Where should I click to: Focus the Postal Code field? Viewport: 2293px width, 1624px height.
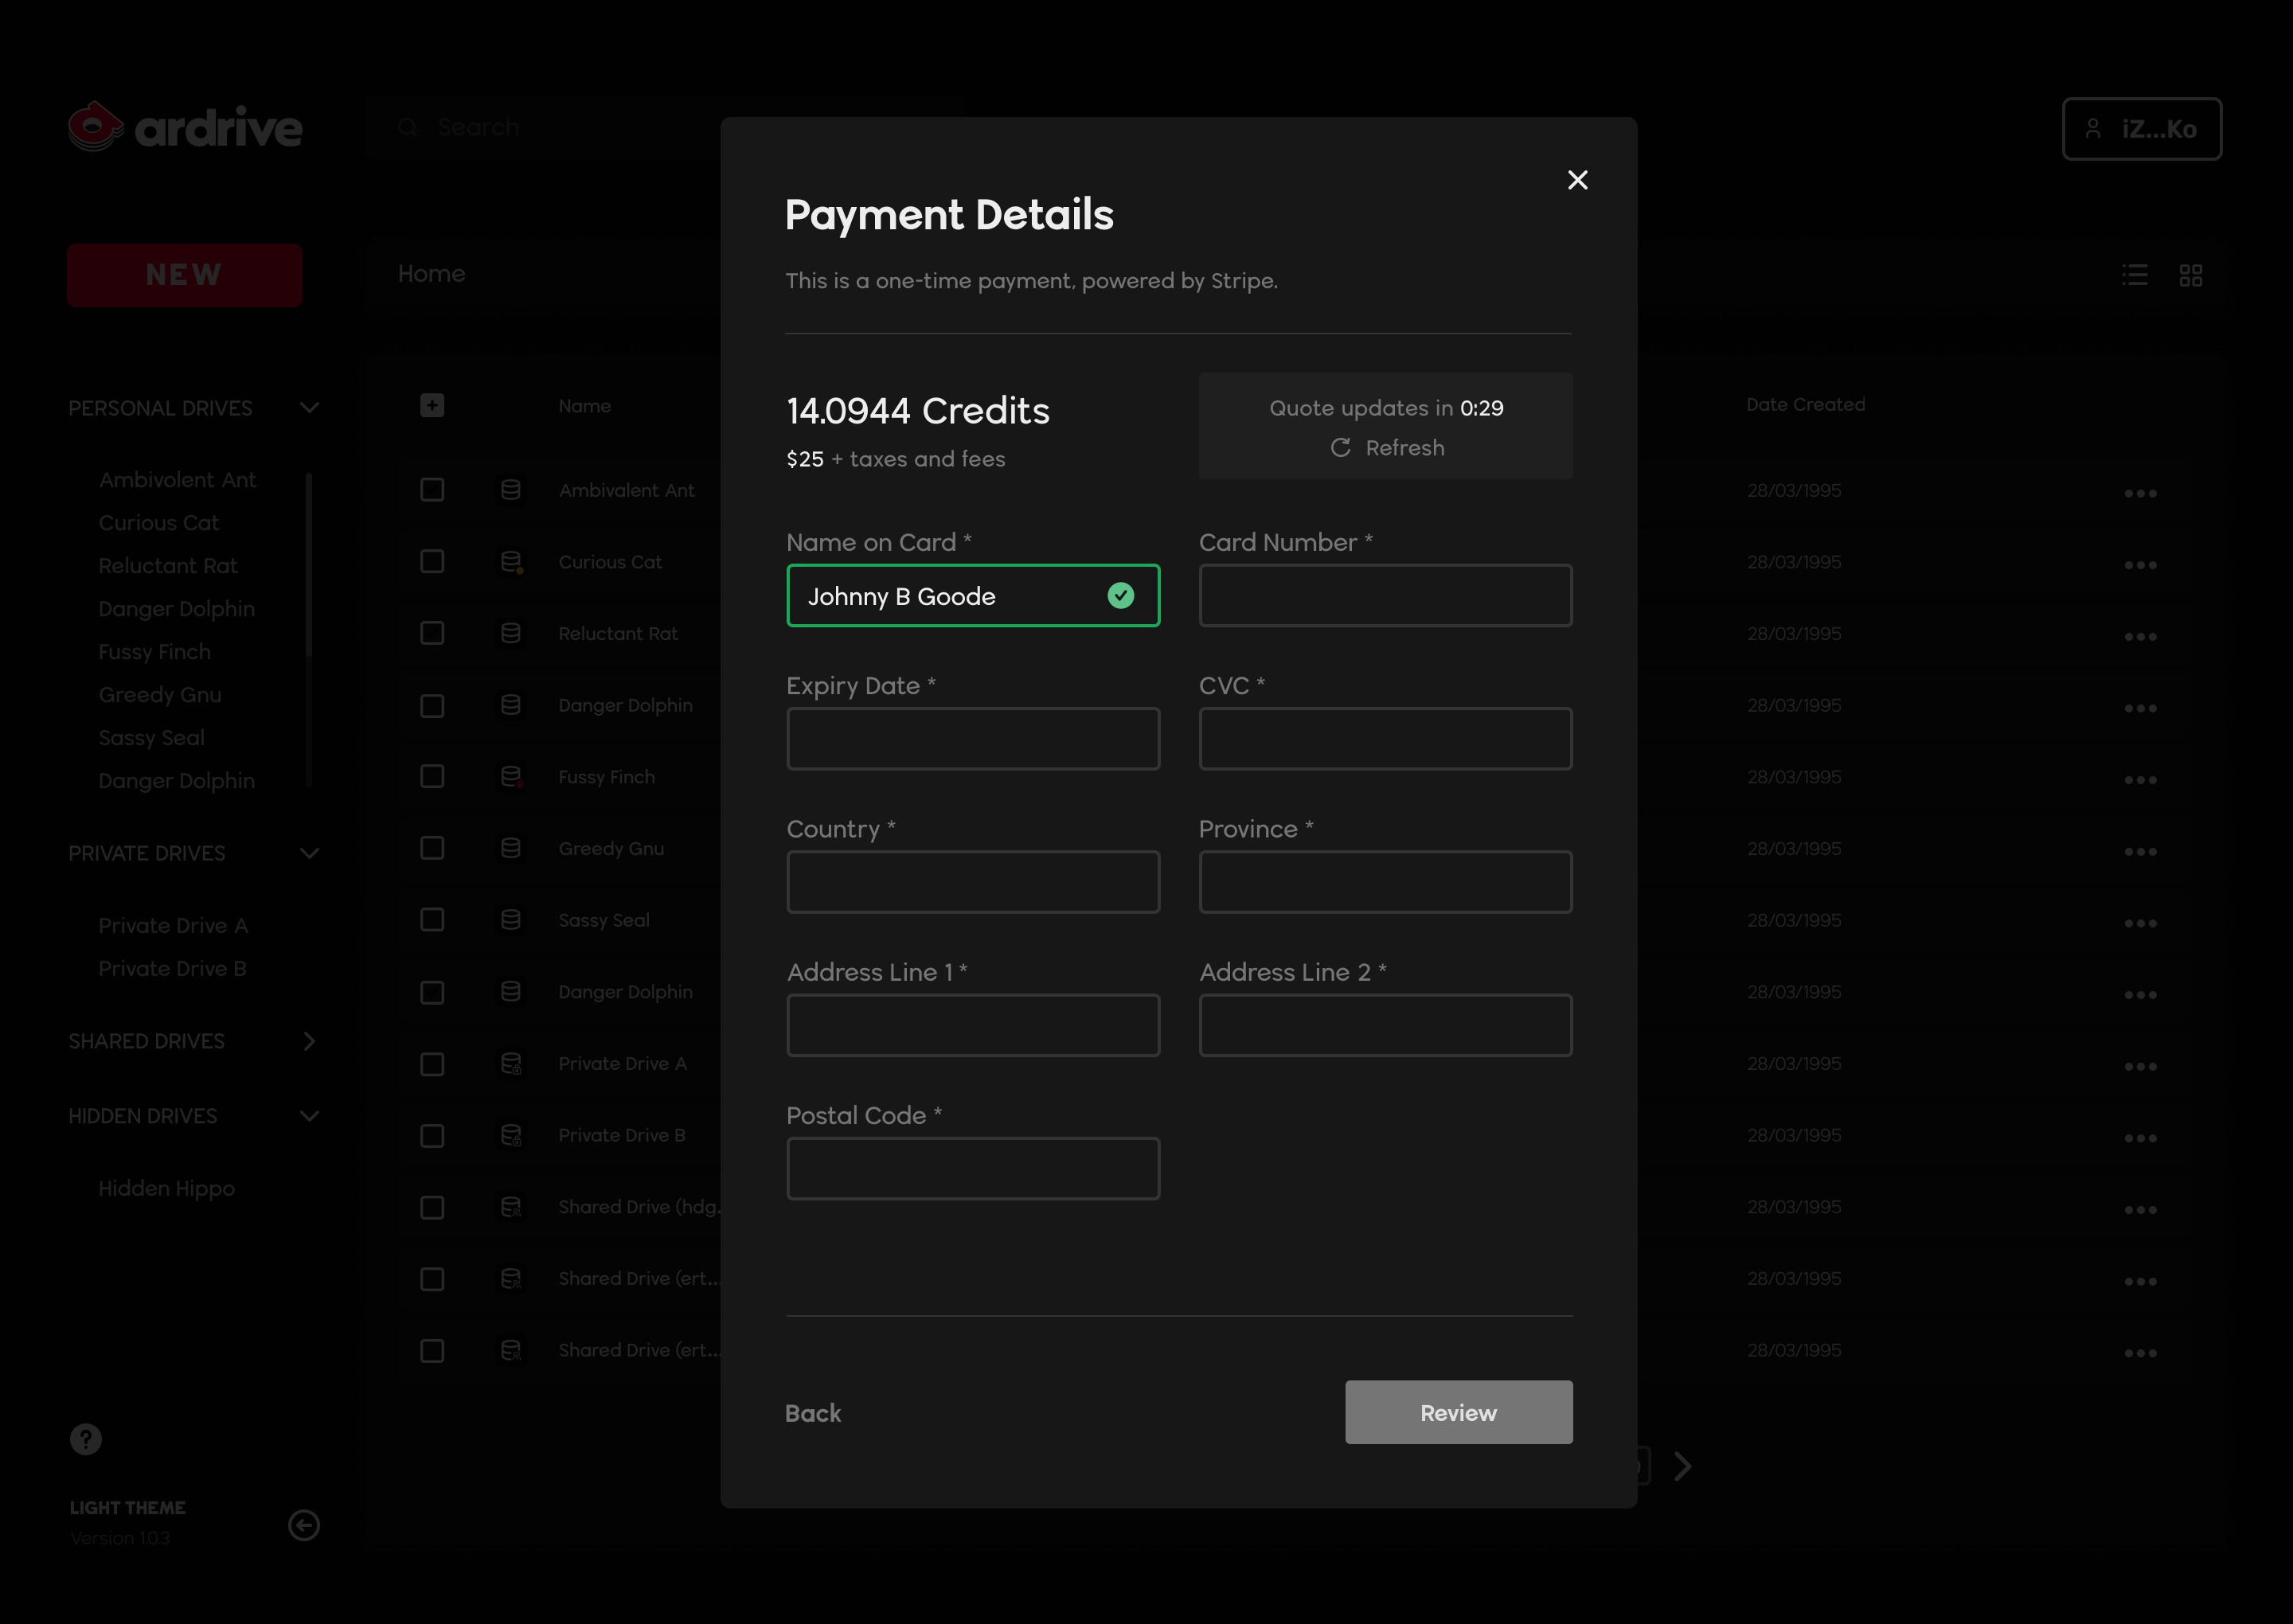pyautogui.click(x=973, y=1168)
